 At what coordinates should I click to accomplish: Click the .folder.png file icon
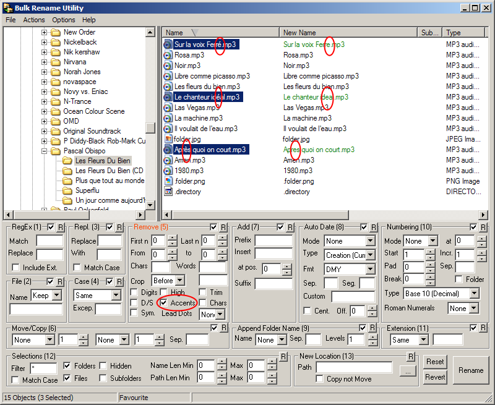tap(168, 181)
